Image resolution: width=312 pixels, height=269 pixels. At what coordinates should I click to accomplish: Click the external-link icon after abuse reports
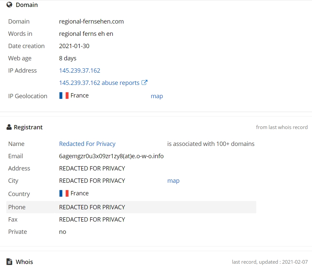(x=145, y=83)
